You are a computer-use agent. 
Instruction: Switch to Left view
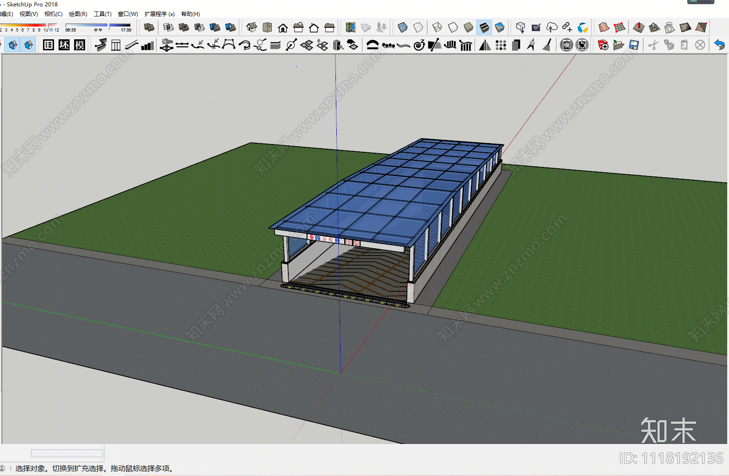coord(329,27)
